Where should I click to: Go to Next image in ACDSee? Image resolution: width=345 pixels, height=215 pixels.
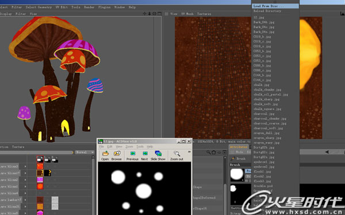144,155
